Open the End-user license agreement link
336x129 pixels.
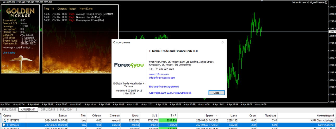tap(164, 87)
